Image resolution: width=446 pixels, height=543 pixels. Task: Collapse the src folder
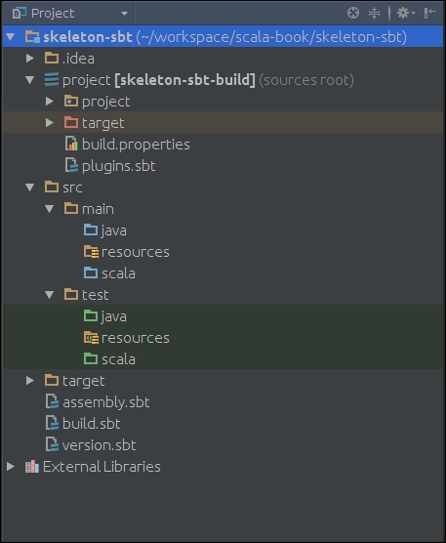point(30,188)
